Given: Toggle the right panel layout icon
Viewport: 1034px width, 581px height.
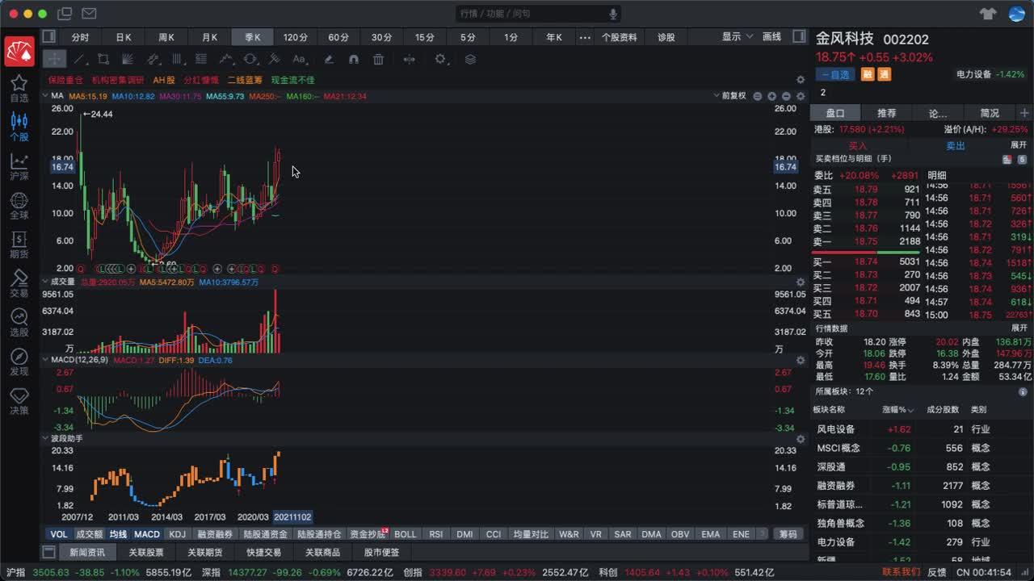Looking at the screenshot, I should click(x=799, y=36).
